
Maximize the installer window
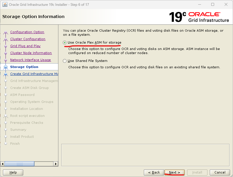(213, 4)
